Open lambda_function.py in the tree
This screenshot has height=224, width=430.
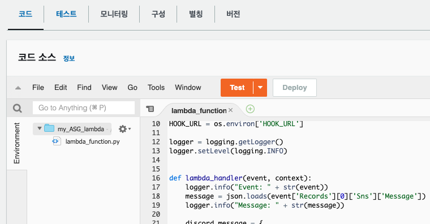point(92,141)
